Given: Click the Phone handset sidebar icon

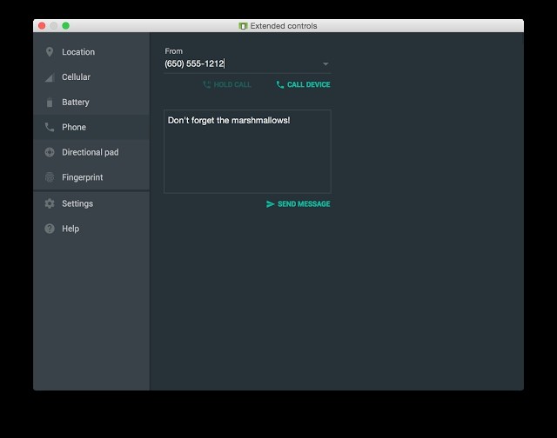Looking at the screenshot, I should [50, 127].
